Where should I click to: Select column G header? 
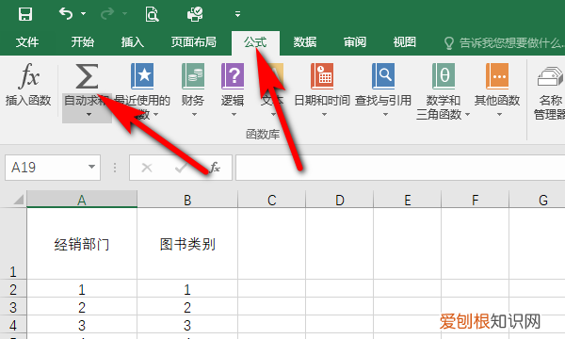538,200
